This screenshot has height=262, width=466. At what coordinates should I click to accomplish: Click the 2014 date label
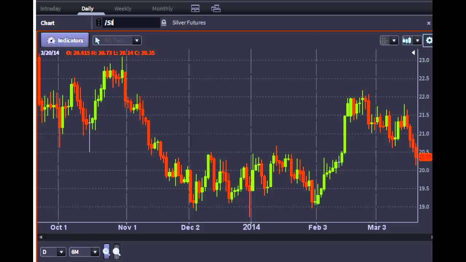pyautogui.click(x=252, y=227)
